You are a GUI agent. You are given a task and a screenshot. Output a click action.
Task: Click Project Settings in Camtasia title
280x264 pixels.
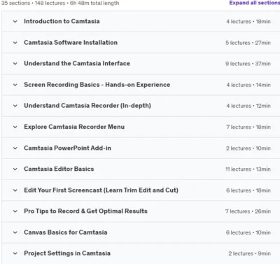pyautogui.click(x=67, y=253)
